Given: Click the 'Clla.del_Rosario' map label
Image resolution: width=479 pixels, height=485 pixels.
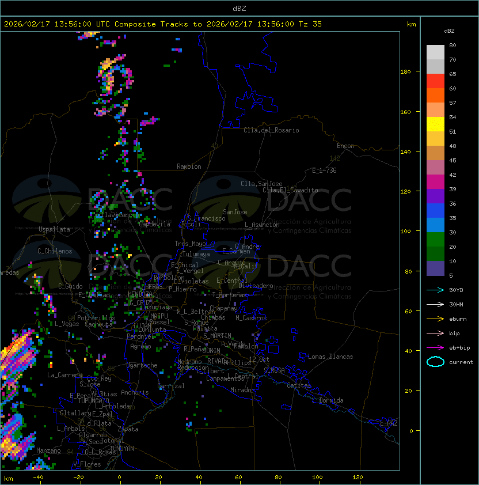Looking at the screenshot, I should [x=271, y=130].
